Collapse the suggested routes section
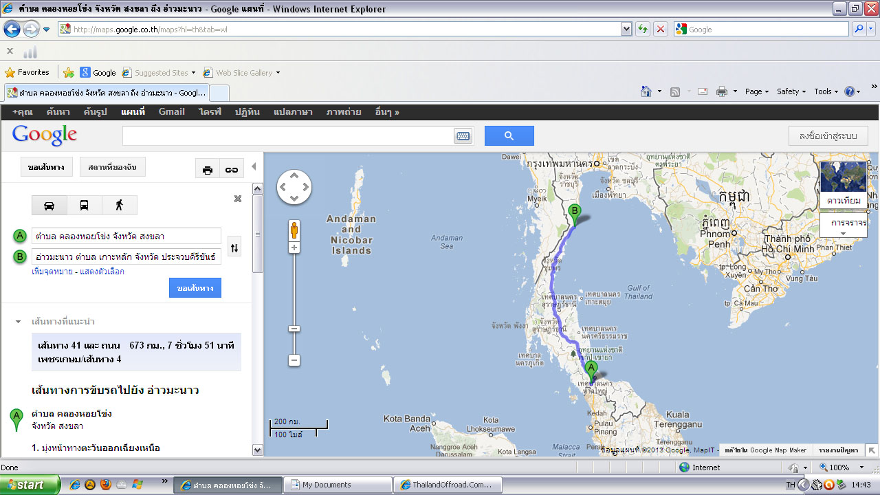Image resolution: width=880 pixels, height=495 pixels. [19, 322]
